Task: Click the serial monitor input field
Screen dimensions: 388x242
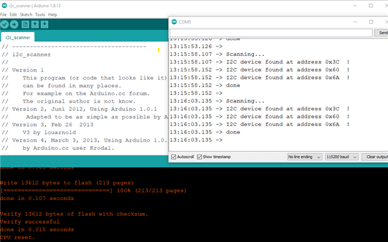Action: pyautogui.click(x=271, y=33)
